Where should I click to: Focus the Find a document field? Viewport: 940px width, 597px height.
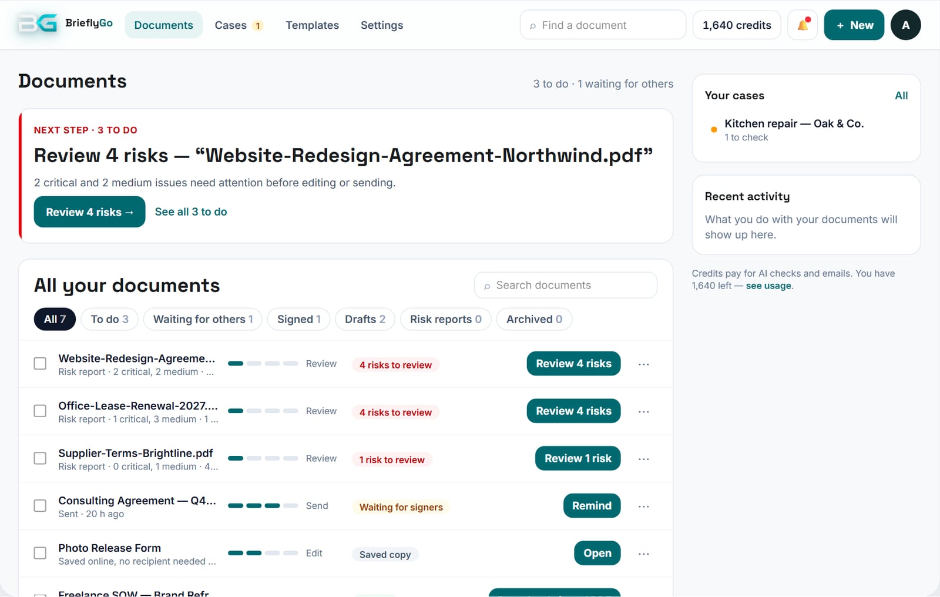pos(603,25)
